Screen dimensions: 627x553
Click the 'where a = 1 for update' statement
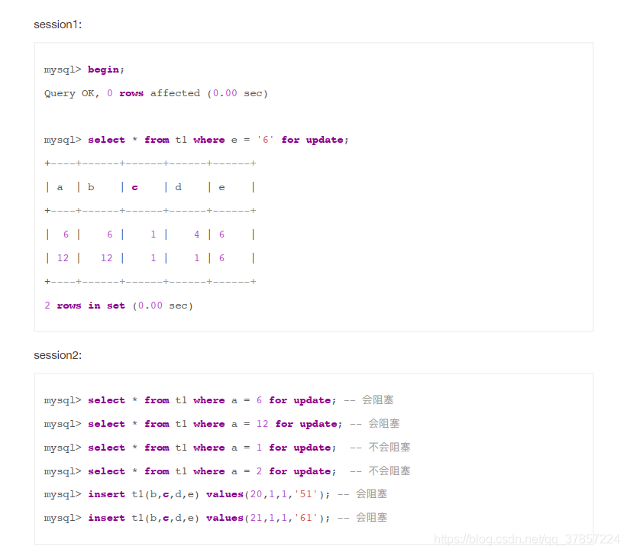[x=190, y=448]
